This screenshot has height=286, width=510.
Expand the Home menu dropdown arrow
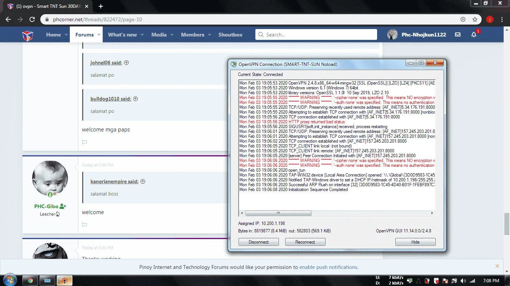(66, 35)
